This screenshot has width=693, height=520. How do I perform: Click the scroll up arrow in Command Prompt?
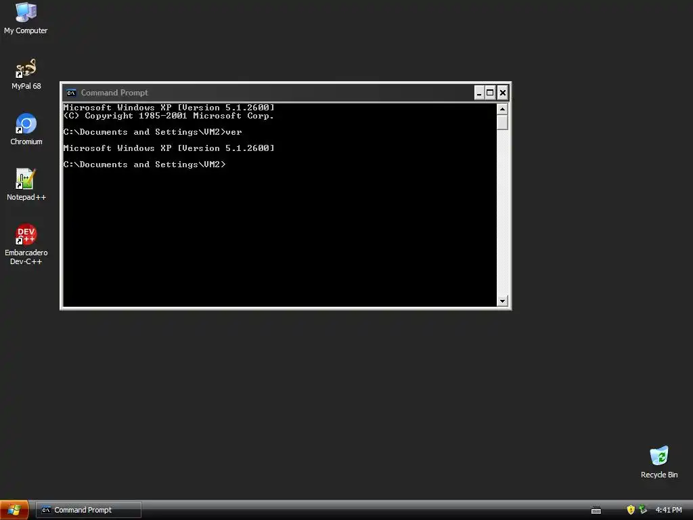click(x=502, y=109)
